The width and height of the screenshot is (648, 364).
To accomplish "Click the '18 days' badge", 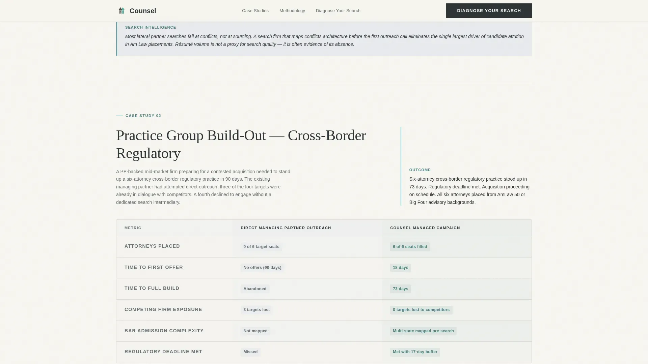I will [400, 268].
